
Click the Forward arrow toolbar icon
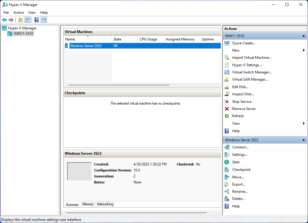[x=11, y=20]
